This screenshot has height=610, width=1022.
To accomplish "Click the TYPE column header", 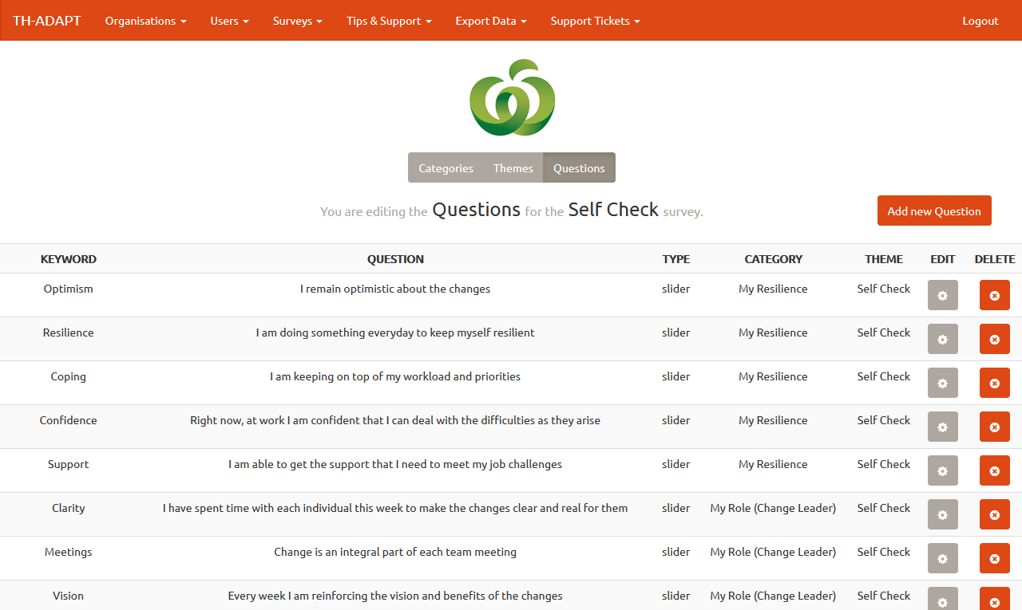I will 676,259.
